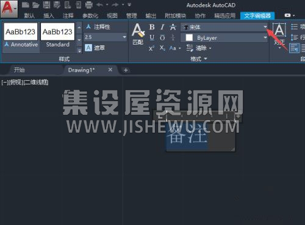Click the Superscript icon
This screenshot has width=305, height=225.
click(x=151, y=48)
